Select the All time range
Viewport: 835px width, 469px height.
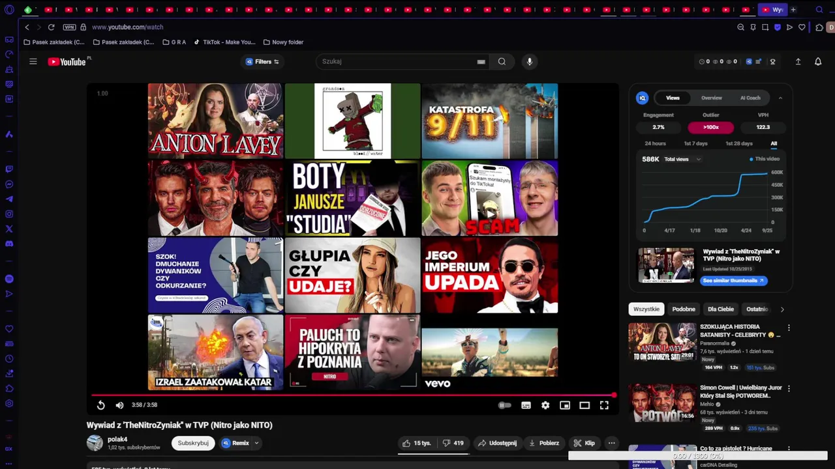(x=774, y=143)
